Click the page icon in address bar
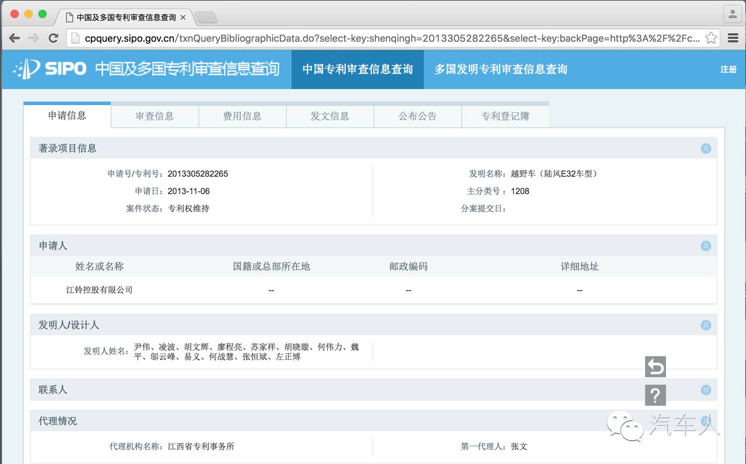The image size is (746, 464). click(75, 38)
